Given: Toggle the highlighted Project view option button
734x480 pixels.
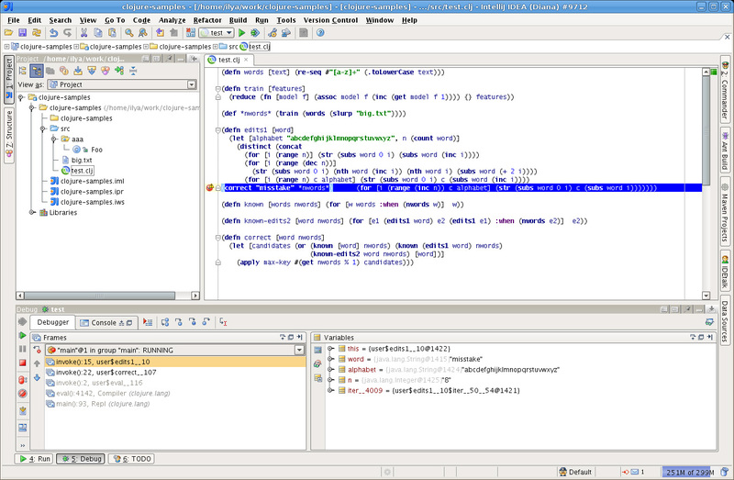Looking at the screenshot, I should pos(37,71).
